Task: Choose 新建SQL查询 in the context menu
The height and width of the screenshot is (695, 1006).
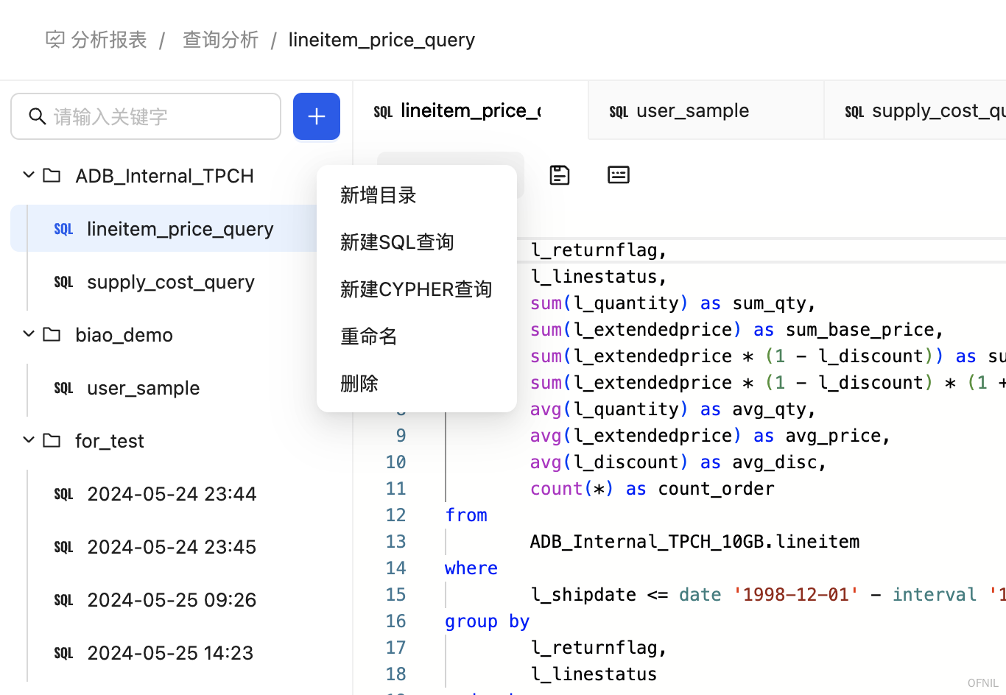Action: [x=397, y=242]
